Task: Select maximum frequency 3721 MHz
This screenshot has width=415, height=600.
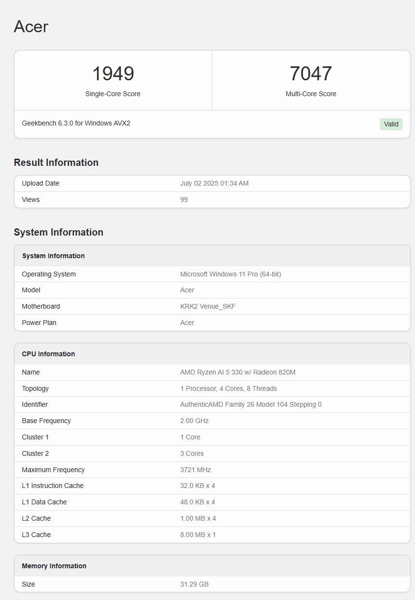Action: tap(195, 470)
